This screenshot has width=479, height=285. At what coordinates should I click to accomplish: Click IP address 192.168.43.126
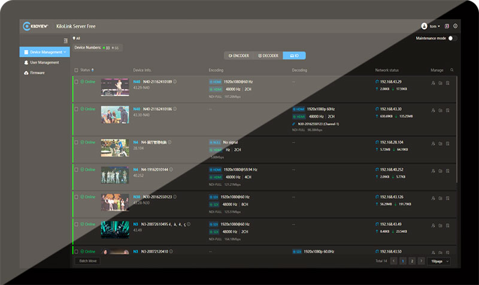pyautogui.click(x=392, y=197)
